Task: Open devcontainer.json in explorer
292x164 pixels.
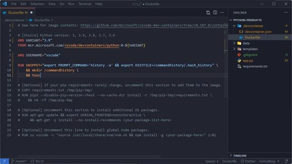Action: coord(258,31)
